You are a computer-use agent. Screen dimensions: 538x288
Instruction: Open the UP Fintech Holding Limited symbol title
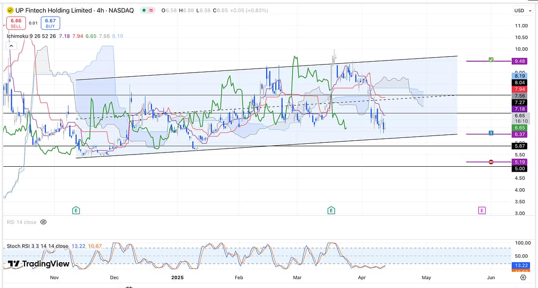pyautogui.click(x=54, y=10)
